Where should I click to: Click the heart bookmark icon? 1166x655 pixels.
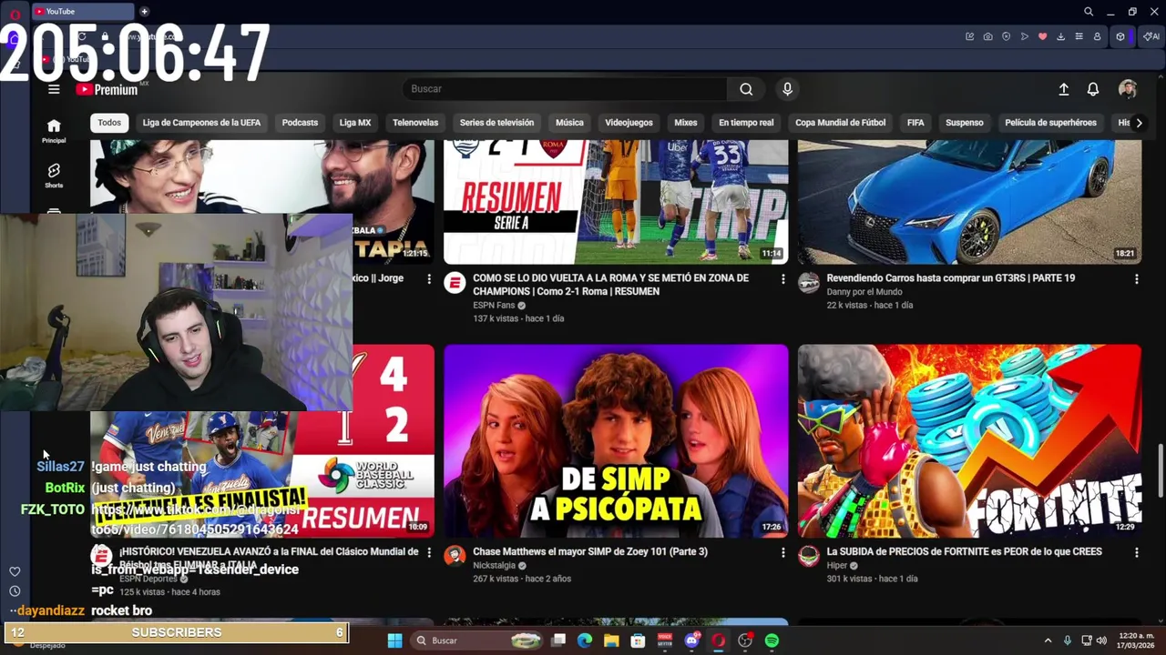tap(1043, 36)
